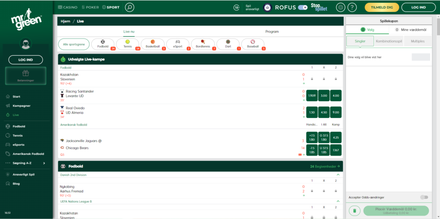Click the trash icon to clear bet slip
This screenshot has height=219, width=440.
pyautogui.click(x=354, y=210)
